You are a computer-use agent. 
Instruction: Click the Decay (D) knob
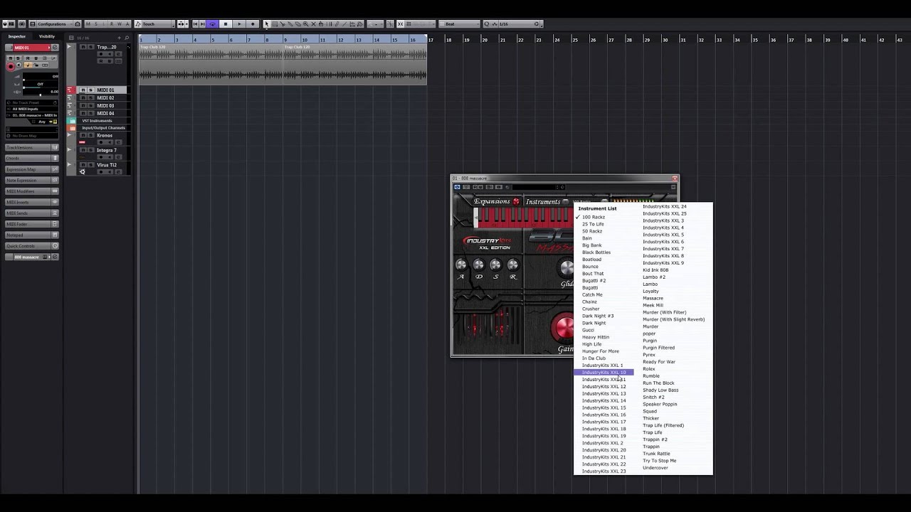point(478,265)
